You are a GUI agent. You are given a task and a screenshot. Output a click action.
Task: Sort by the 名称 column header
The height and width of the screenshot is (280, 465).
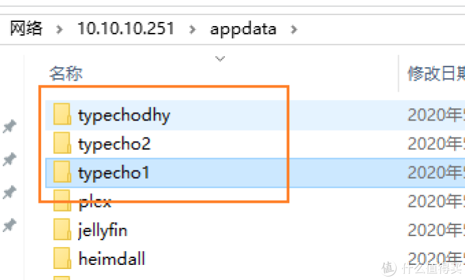[66, 73]
